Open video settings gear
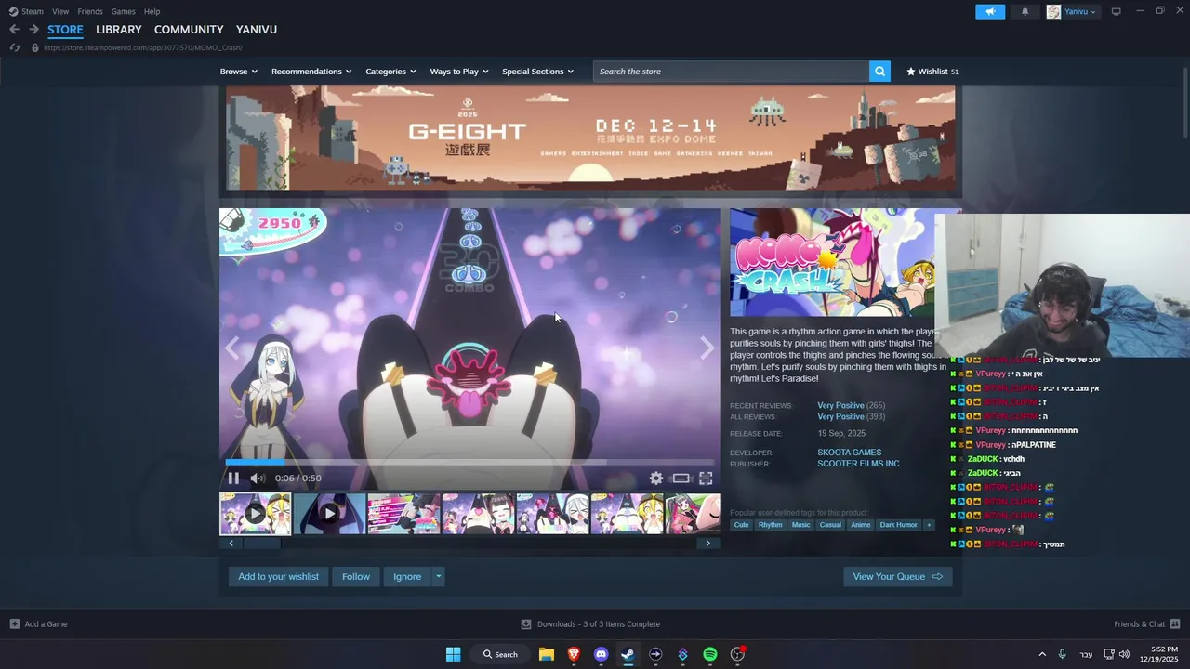The image size is (1190, 669). [656, 479]
